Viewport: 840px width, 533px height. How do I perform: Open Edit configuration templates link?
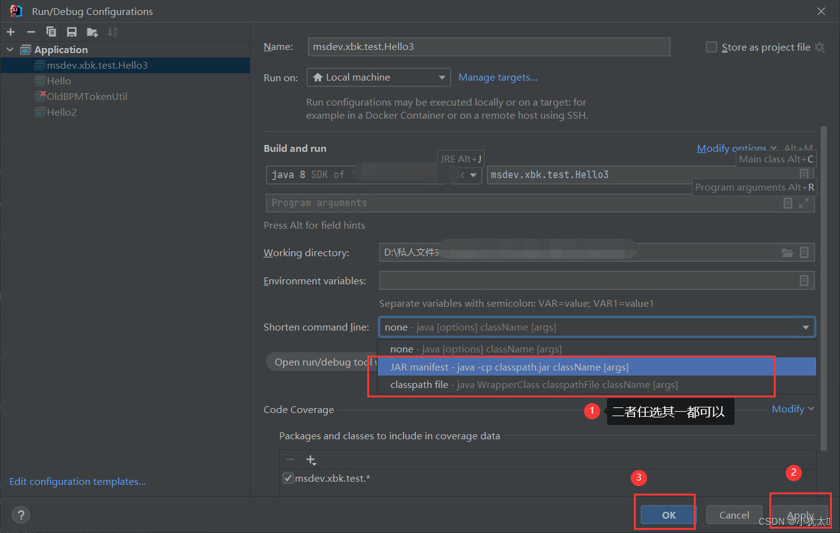pyautogui.click(x=77, y=481)
